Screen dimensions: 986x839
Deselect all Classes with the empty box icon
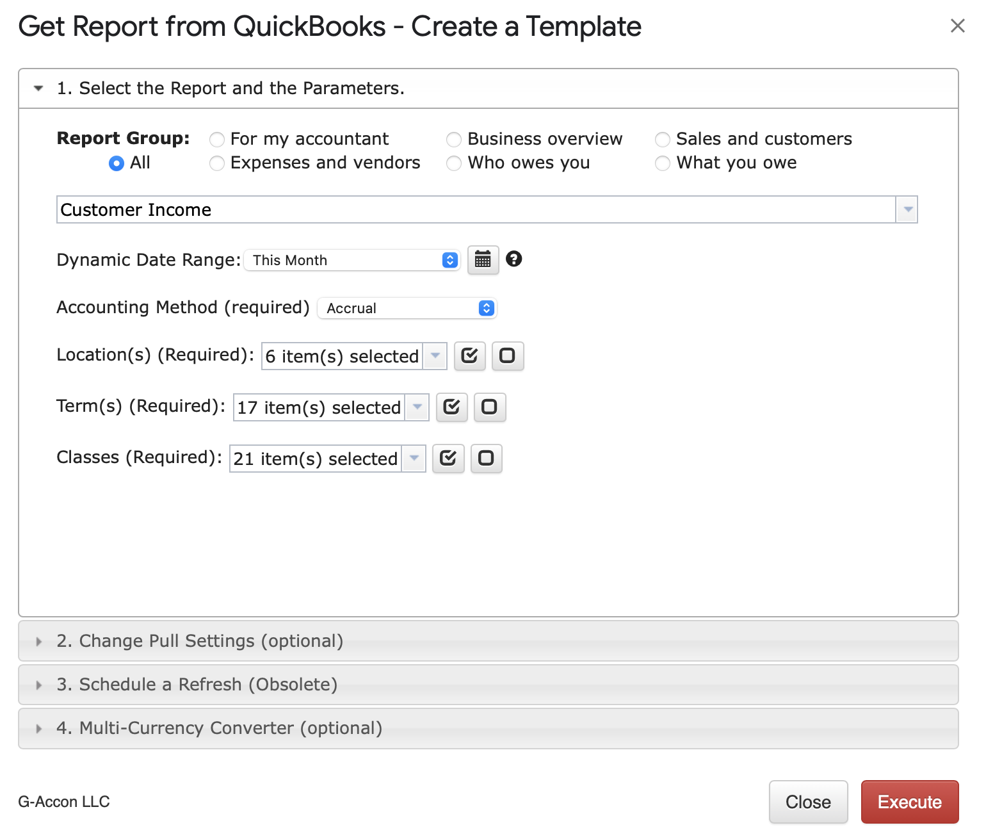pyautogui.click(x=486, y=459)
